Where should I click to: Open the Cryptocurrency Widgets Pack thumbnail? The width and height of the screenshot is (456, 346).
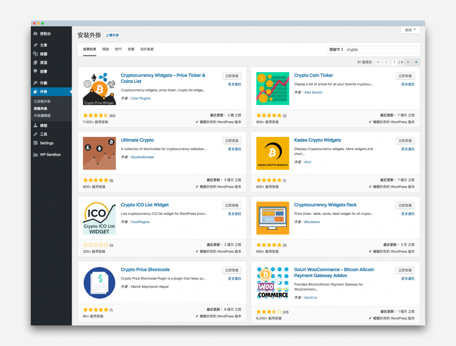point(273,218)
